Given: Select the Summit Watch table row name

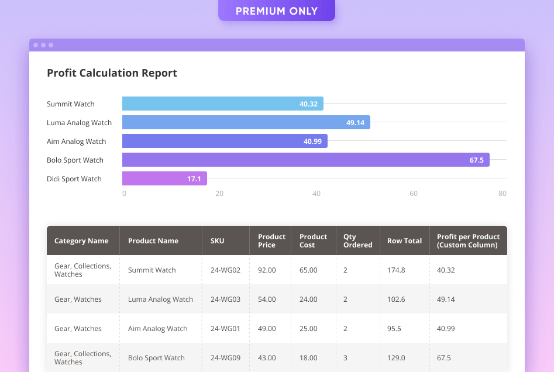Looking at the screenshot, I should pyautogui.click(x=152, y=270).
